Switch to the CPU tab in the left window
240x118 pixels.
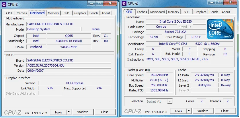pyautogui.click(x=9, y=13)
